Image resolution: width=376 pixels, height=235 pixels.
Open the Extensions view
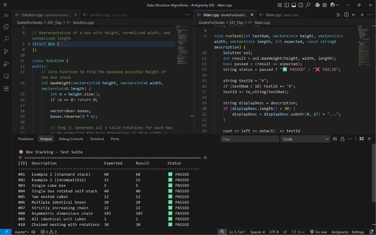pyautogui.click(x=6, y=88)
